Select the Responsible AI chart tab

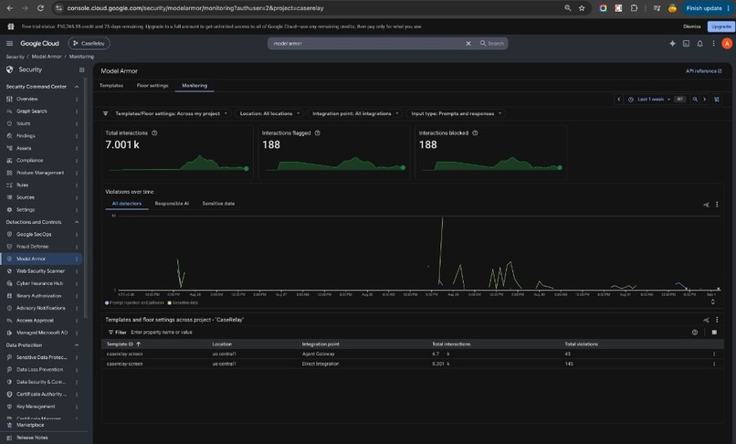(172, 204)
